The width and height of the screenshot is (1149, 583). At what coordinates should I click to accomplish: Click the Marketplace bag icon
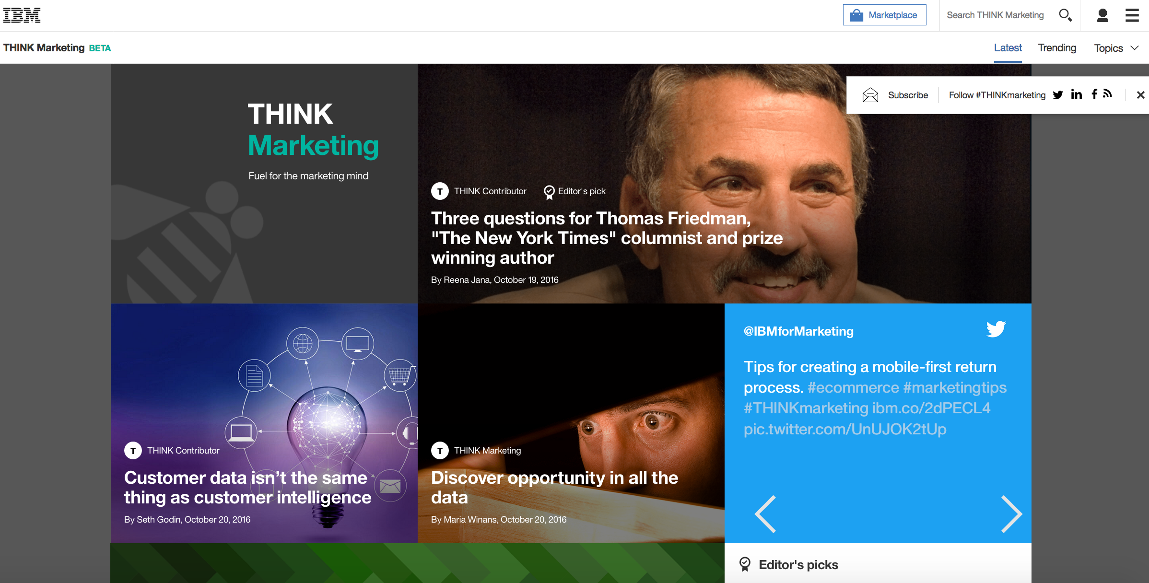857,15
